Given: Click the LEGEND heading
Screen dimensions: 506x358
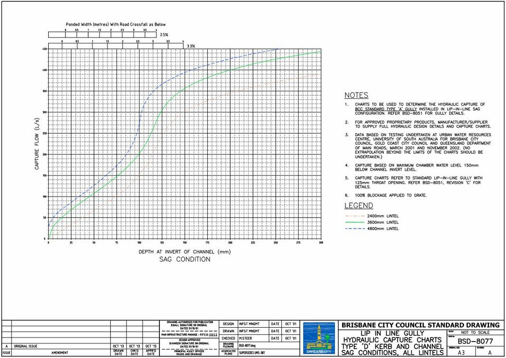Looking at the screenshot, I should [x=359, y=206].
